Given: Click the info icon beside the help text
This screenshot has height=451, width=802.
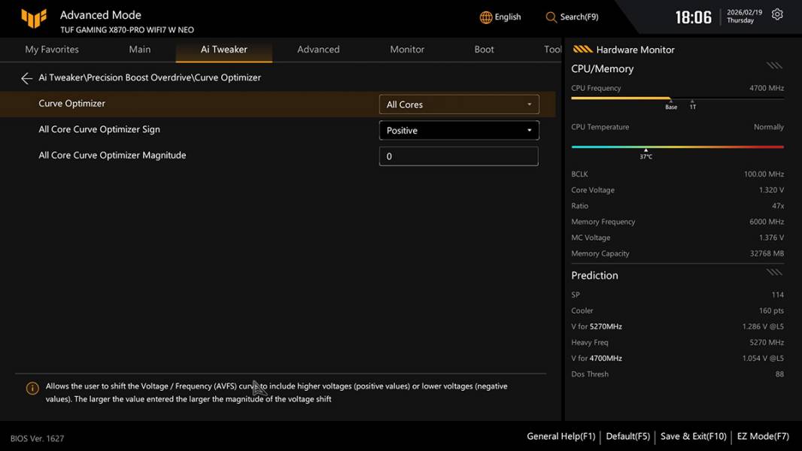Looking at the screenshot, I should pyautogui.click(x=32, y=389).
